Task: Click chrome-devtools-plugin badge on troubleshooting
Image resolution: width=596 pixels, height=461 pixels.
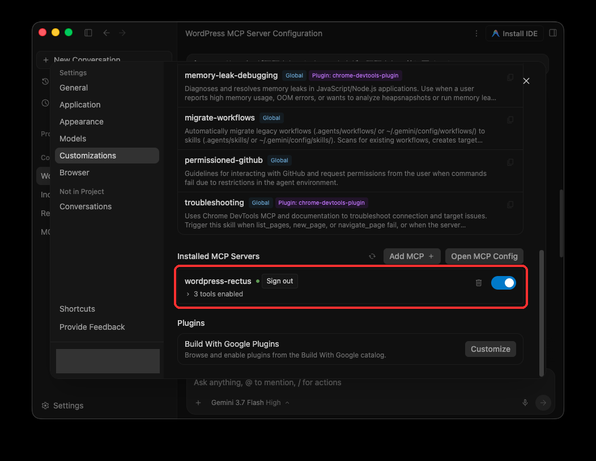Action: 321,203
